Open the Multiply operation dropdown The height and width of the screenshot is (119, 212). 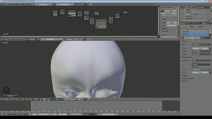tap(201, 64)
